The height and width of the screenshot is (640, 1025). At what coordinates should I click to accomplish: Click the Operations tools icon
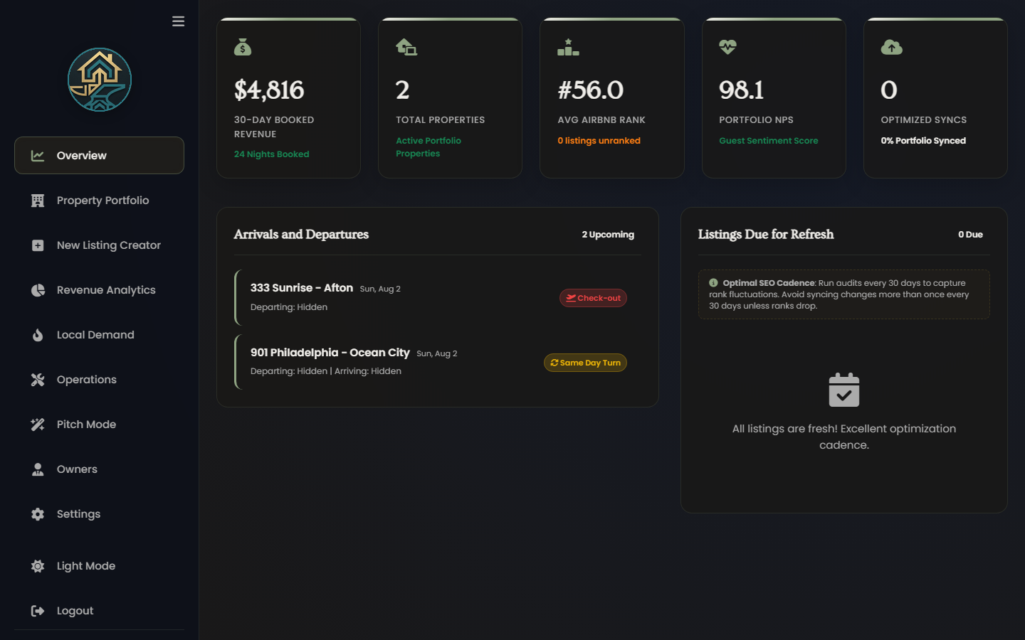click(x=38, y=380)
